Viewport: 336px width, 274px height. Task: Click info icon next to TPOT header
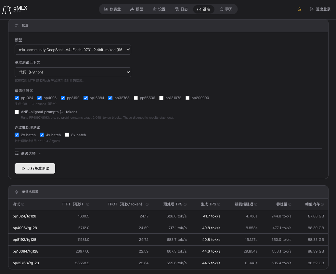pos(147,204)
